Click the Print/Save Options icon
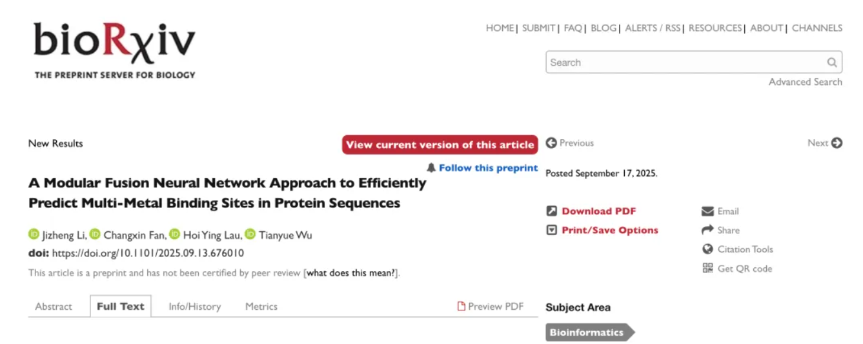863x344 pixels. [x=552, y=230]
